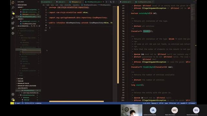Image resolution: width=207 pixels, height=116 pixels.
Task: Collapse the Java Projects section
Action: coord(23,88)
